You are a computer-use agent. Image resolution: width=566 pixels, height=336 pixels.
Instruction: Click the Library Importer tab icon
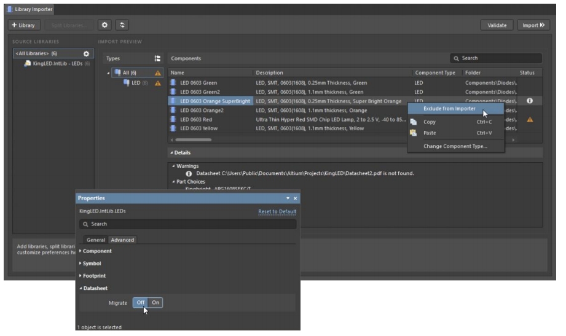pos(10,9)
